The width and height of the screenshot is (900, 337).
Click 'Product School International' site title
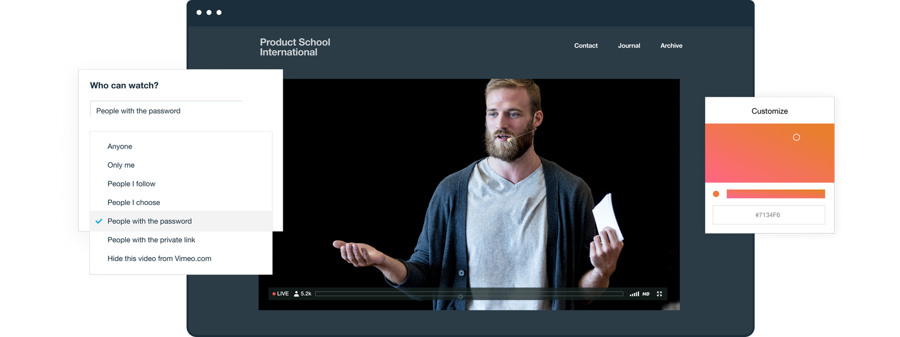pos(295,47)
